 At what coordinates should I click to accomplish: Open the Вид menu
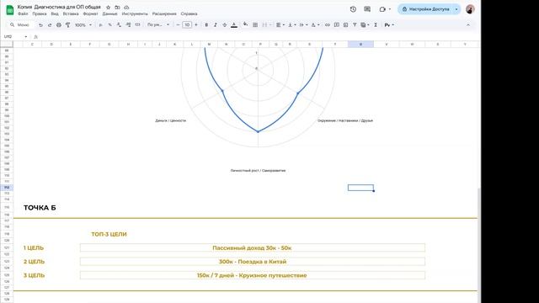(55, 13)
